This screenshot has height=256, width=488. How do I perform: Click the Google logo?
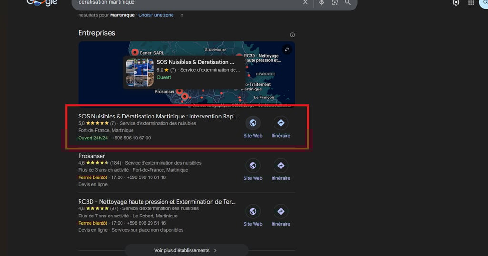tap(42, 3)
